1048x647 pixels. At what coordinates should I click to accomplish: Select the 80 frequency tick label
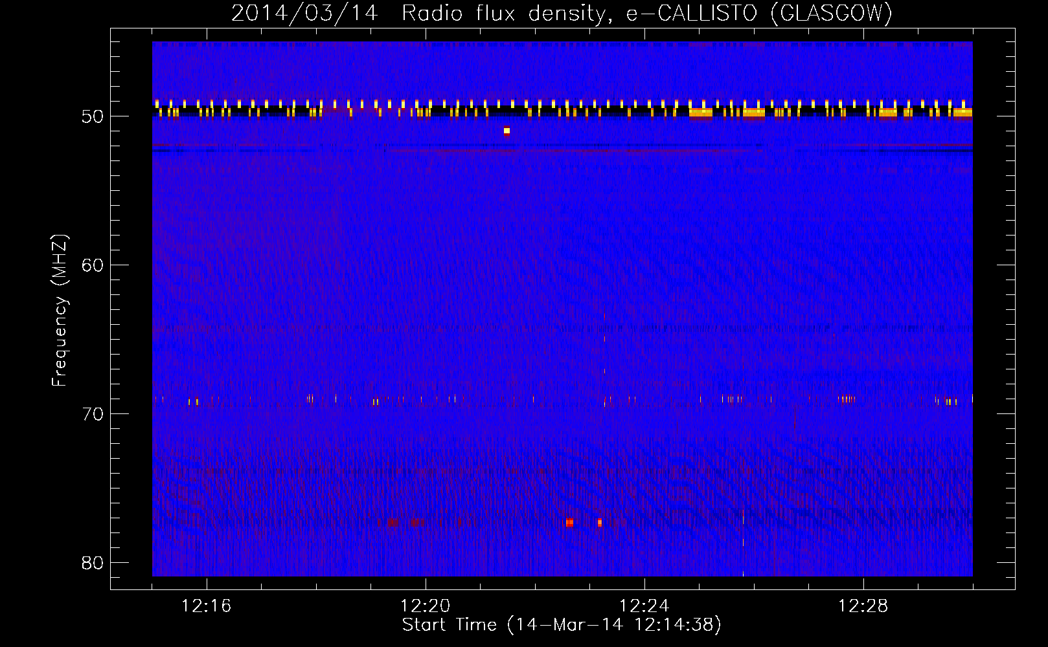[x=93, y=563]
